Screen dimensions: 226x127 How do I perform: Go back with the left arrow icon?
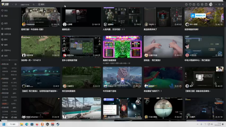12,5
